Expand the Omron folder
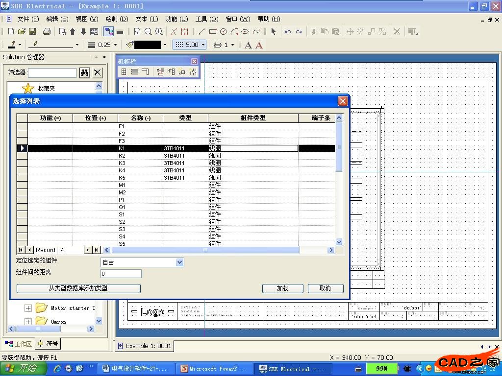 point(28,321)
